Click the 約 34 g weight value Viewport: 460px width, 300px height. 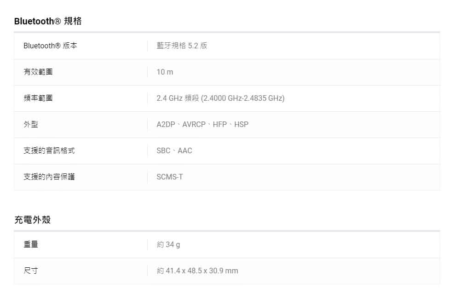tap(168, 244)
